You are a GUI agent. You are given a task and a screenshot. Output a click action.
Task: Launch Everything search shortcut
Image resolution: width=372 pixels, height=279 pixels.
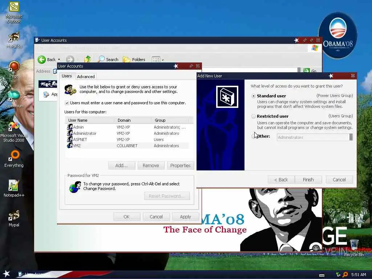coord(14,159)
